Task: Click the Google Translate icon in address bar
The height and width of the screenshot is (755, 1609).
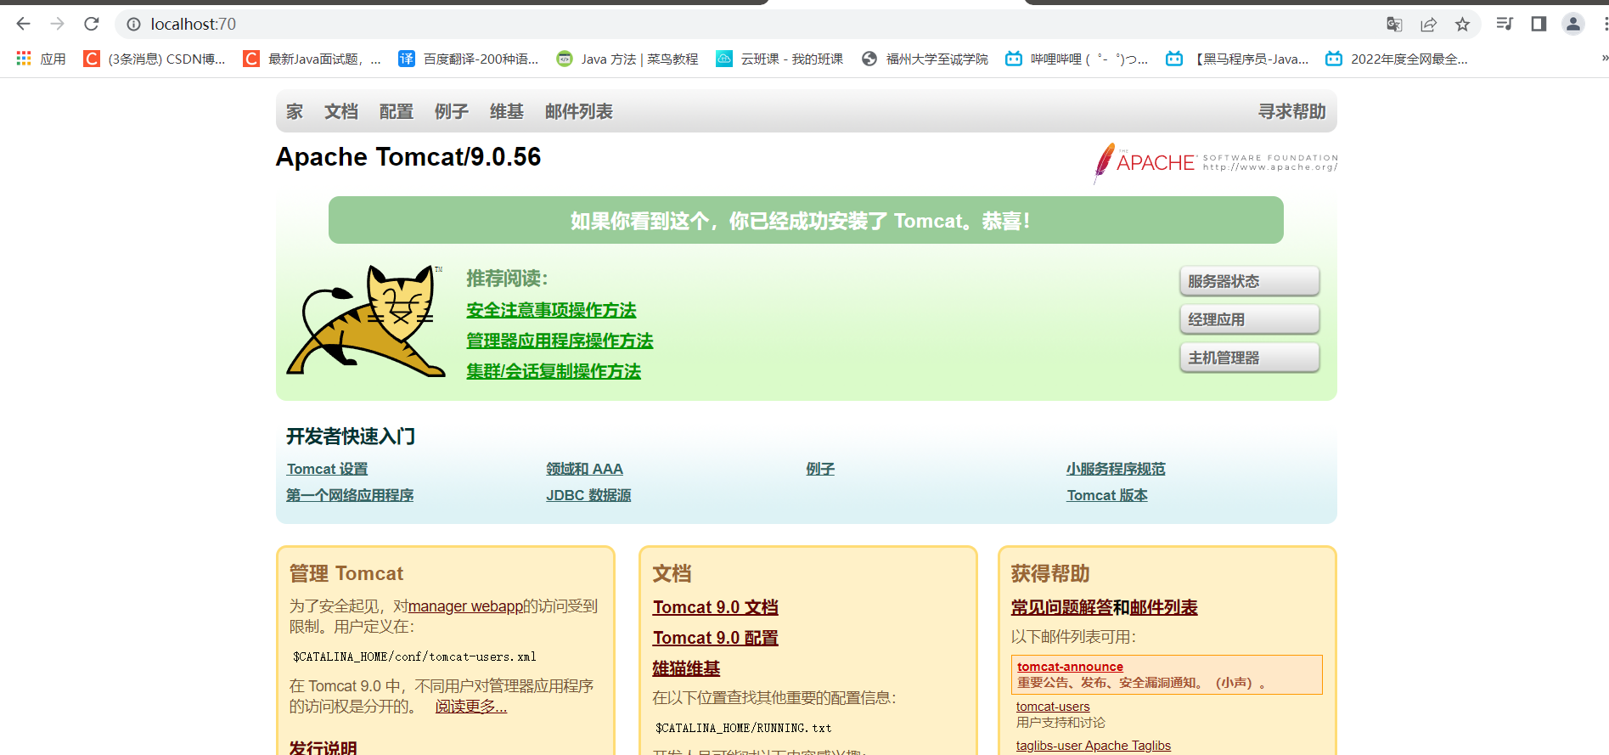Action: tap(1394, 25)
